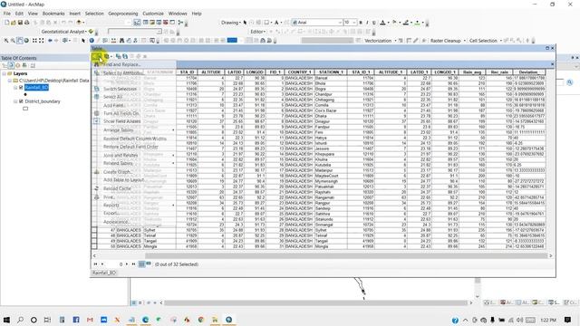The image size is (580, 326).
Task: Choose List By Selection view
Action: tap(24, 65)
